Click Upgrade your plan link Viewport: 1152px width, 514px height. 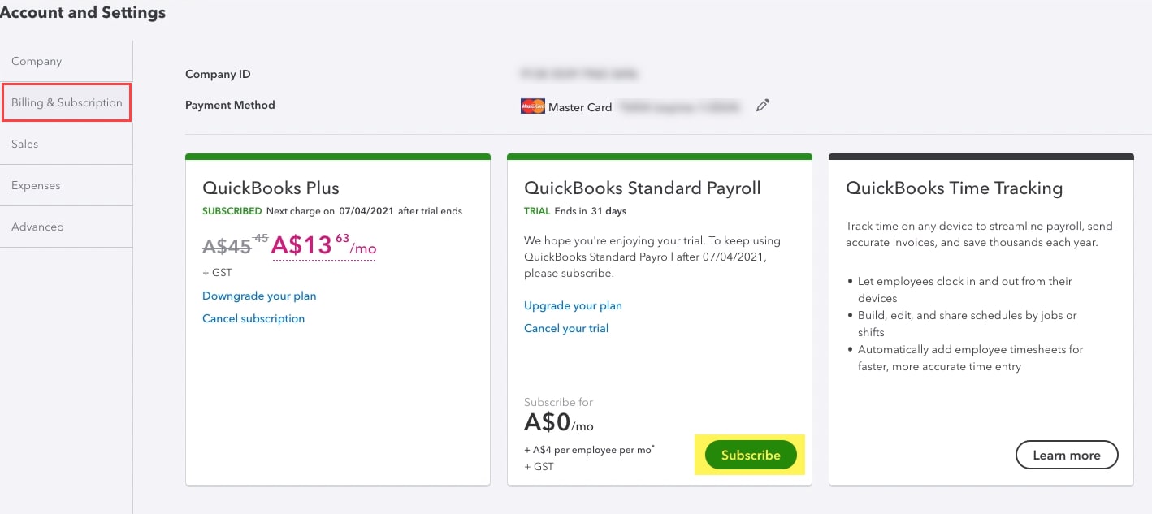[573, 305]
